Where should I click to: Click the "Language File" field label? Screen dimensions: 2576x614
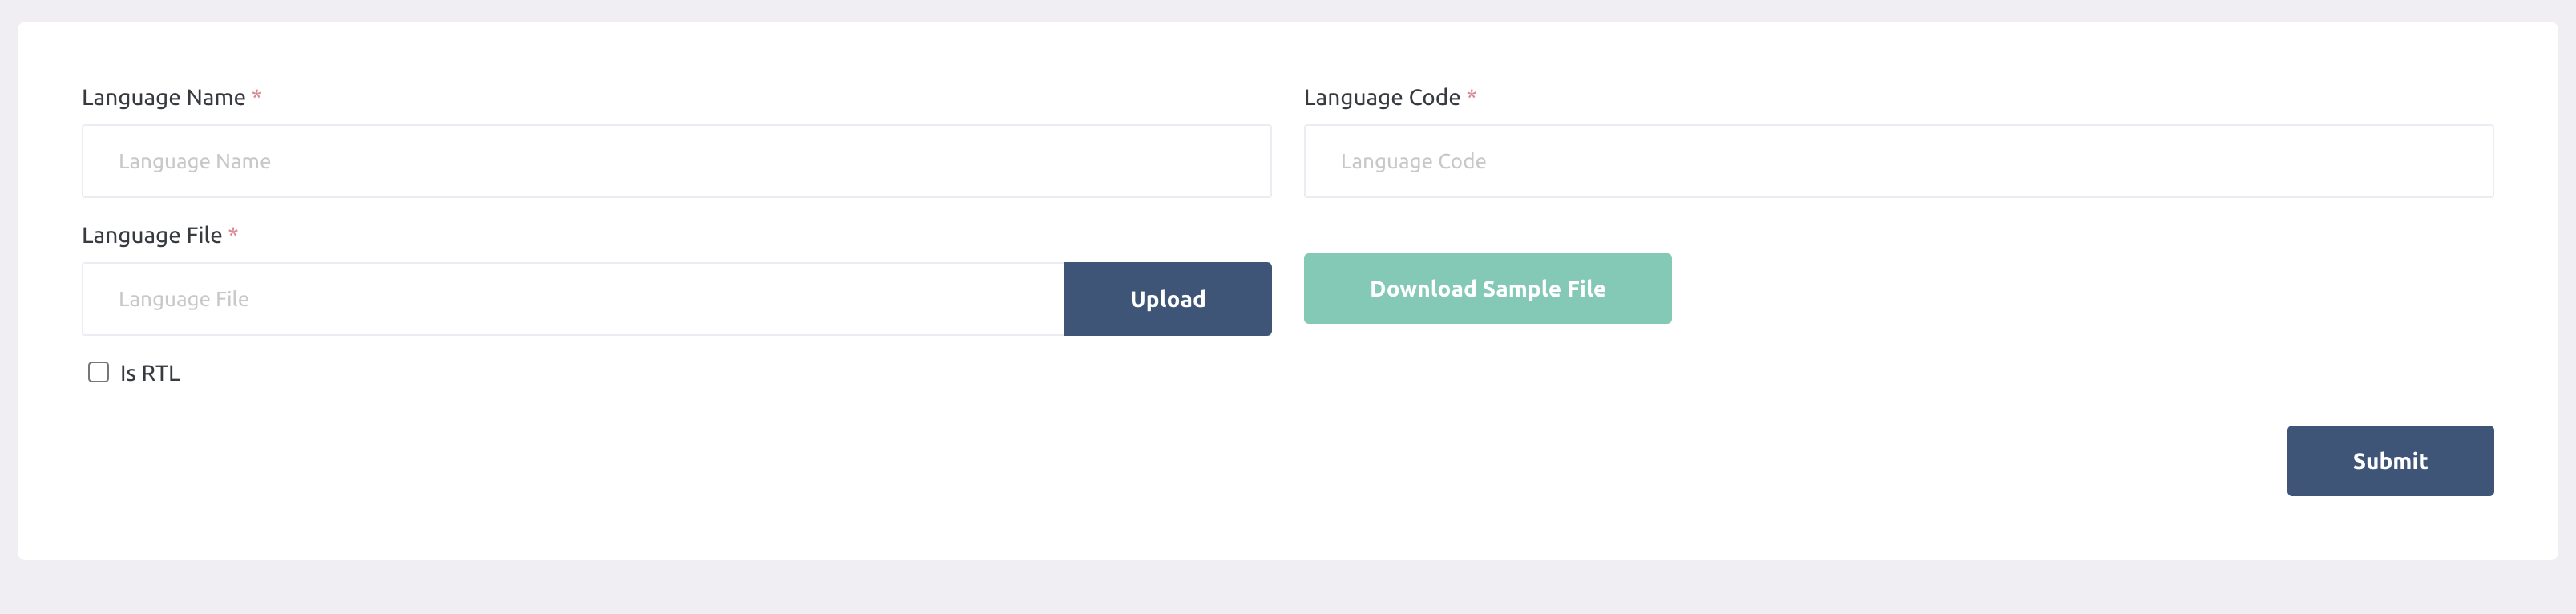(x=151, y=236)
